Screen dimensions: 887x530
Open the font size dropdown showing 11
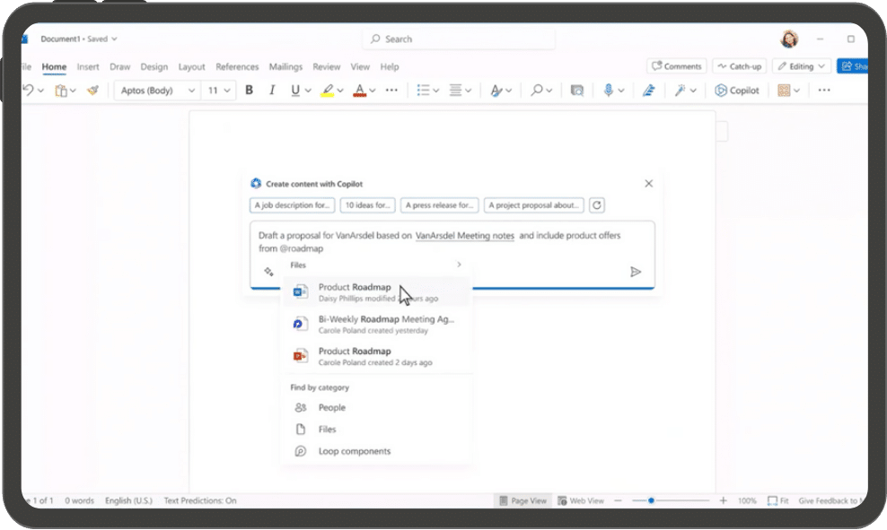pyautogui.click(x=219, y=91)
